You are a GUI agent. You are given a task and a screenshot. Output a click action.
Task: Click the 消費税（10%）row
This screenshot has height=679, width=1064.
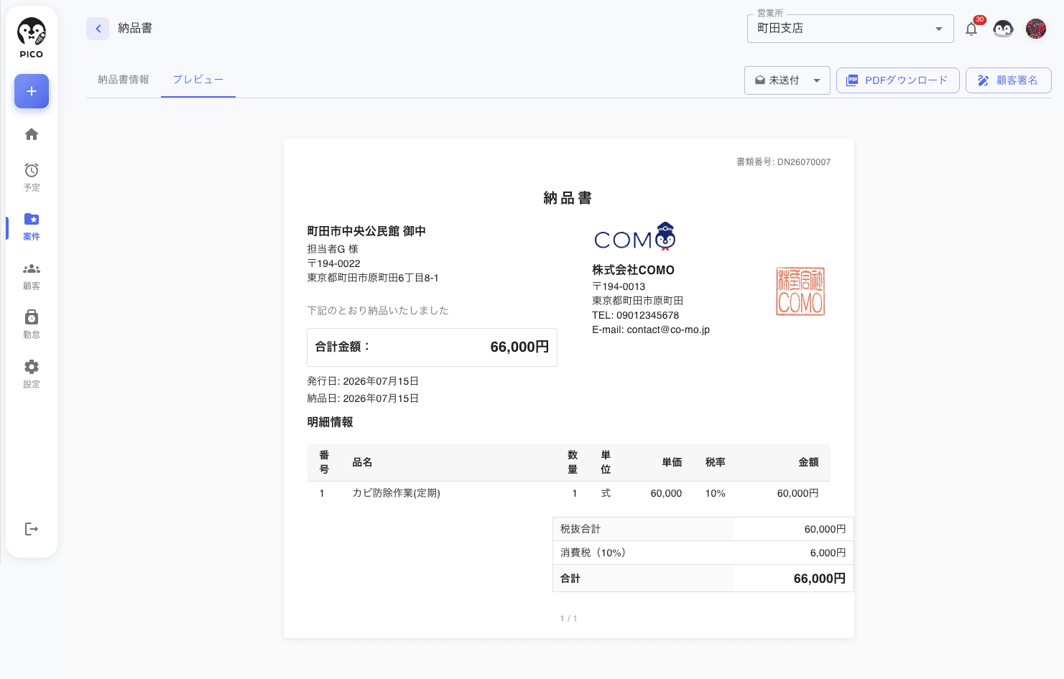click(x=703, y=553)
